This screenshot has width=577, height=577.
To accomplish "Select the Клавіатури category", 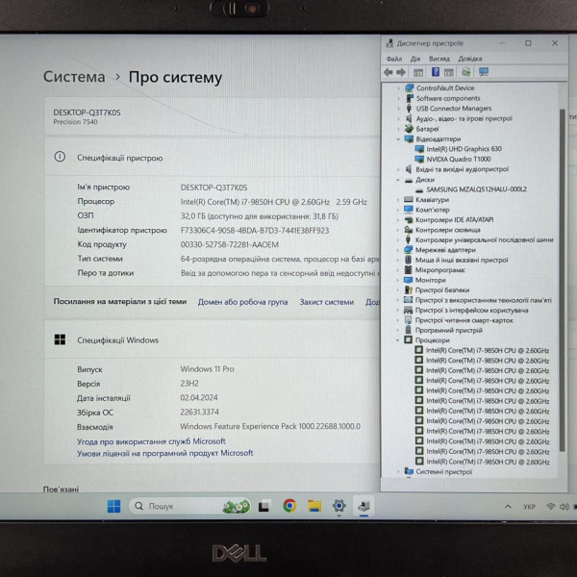I will [x=432, y=200].
